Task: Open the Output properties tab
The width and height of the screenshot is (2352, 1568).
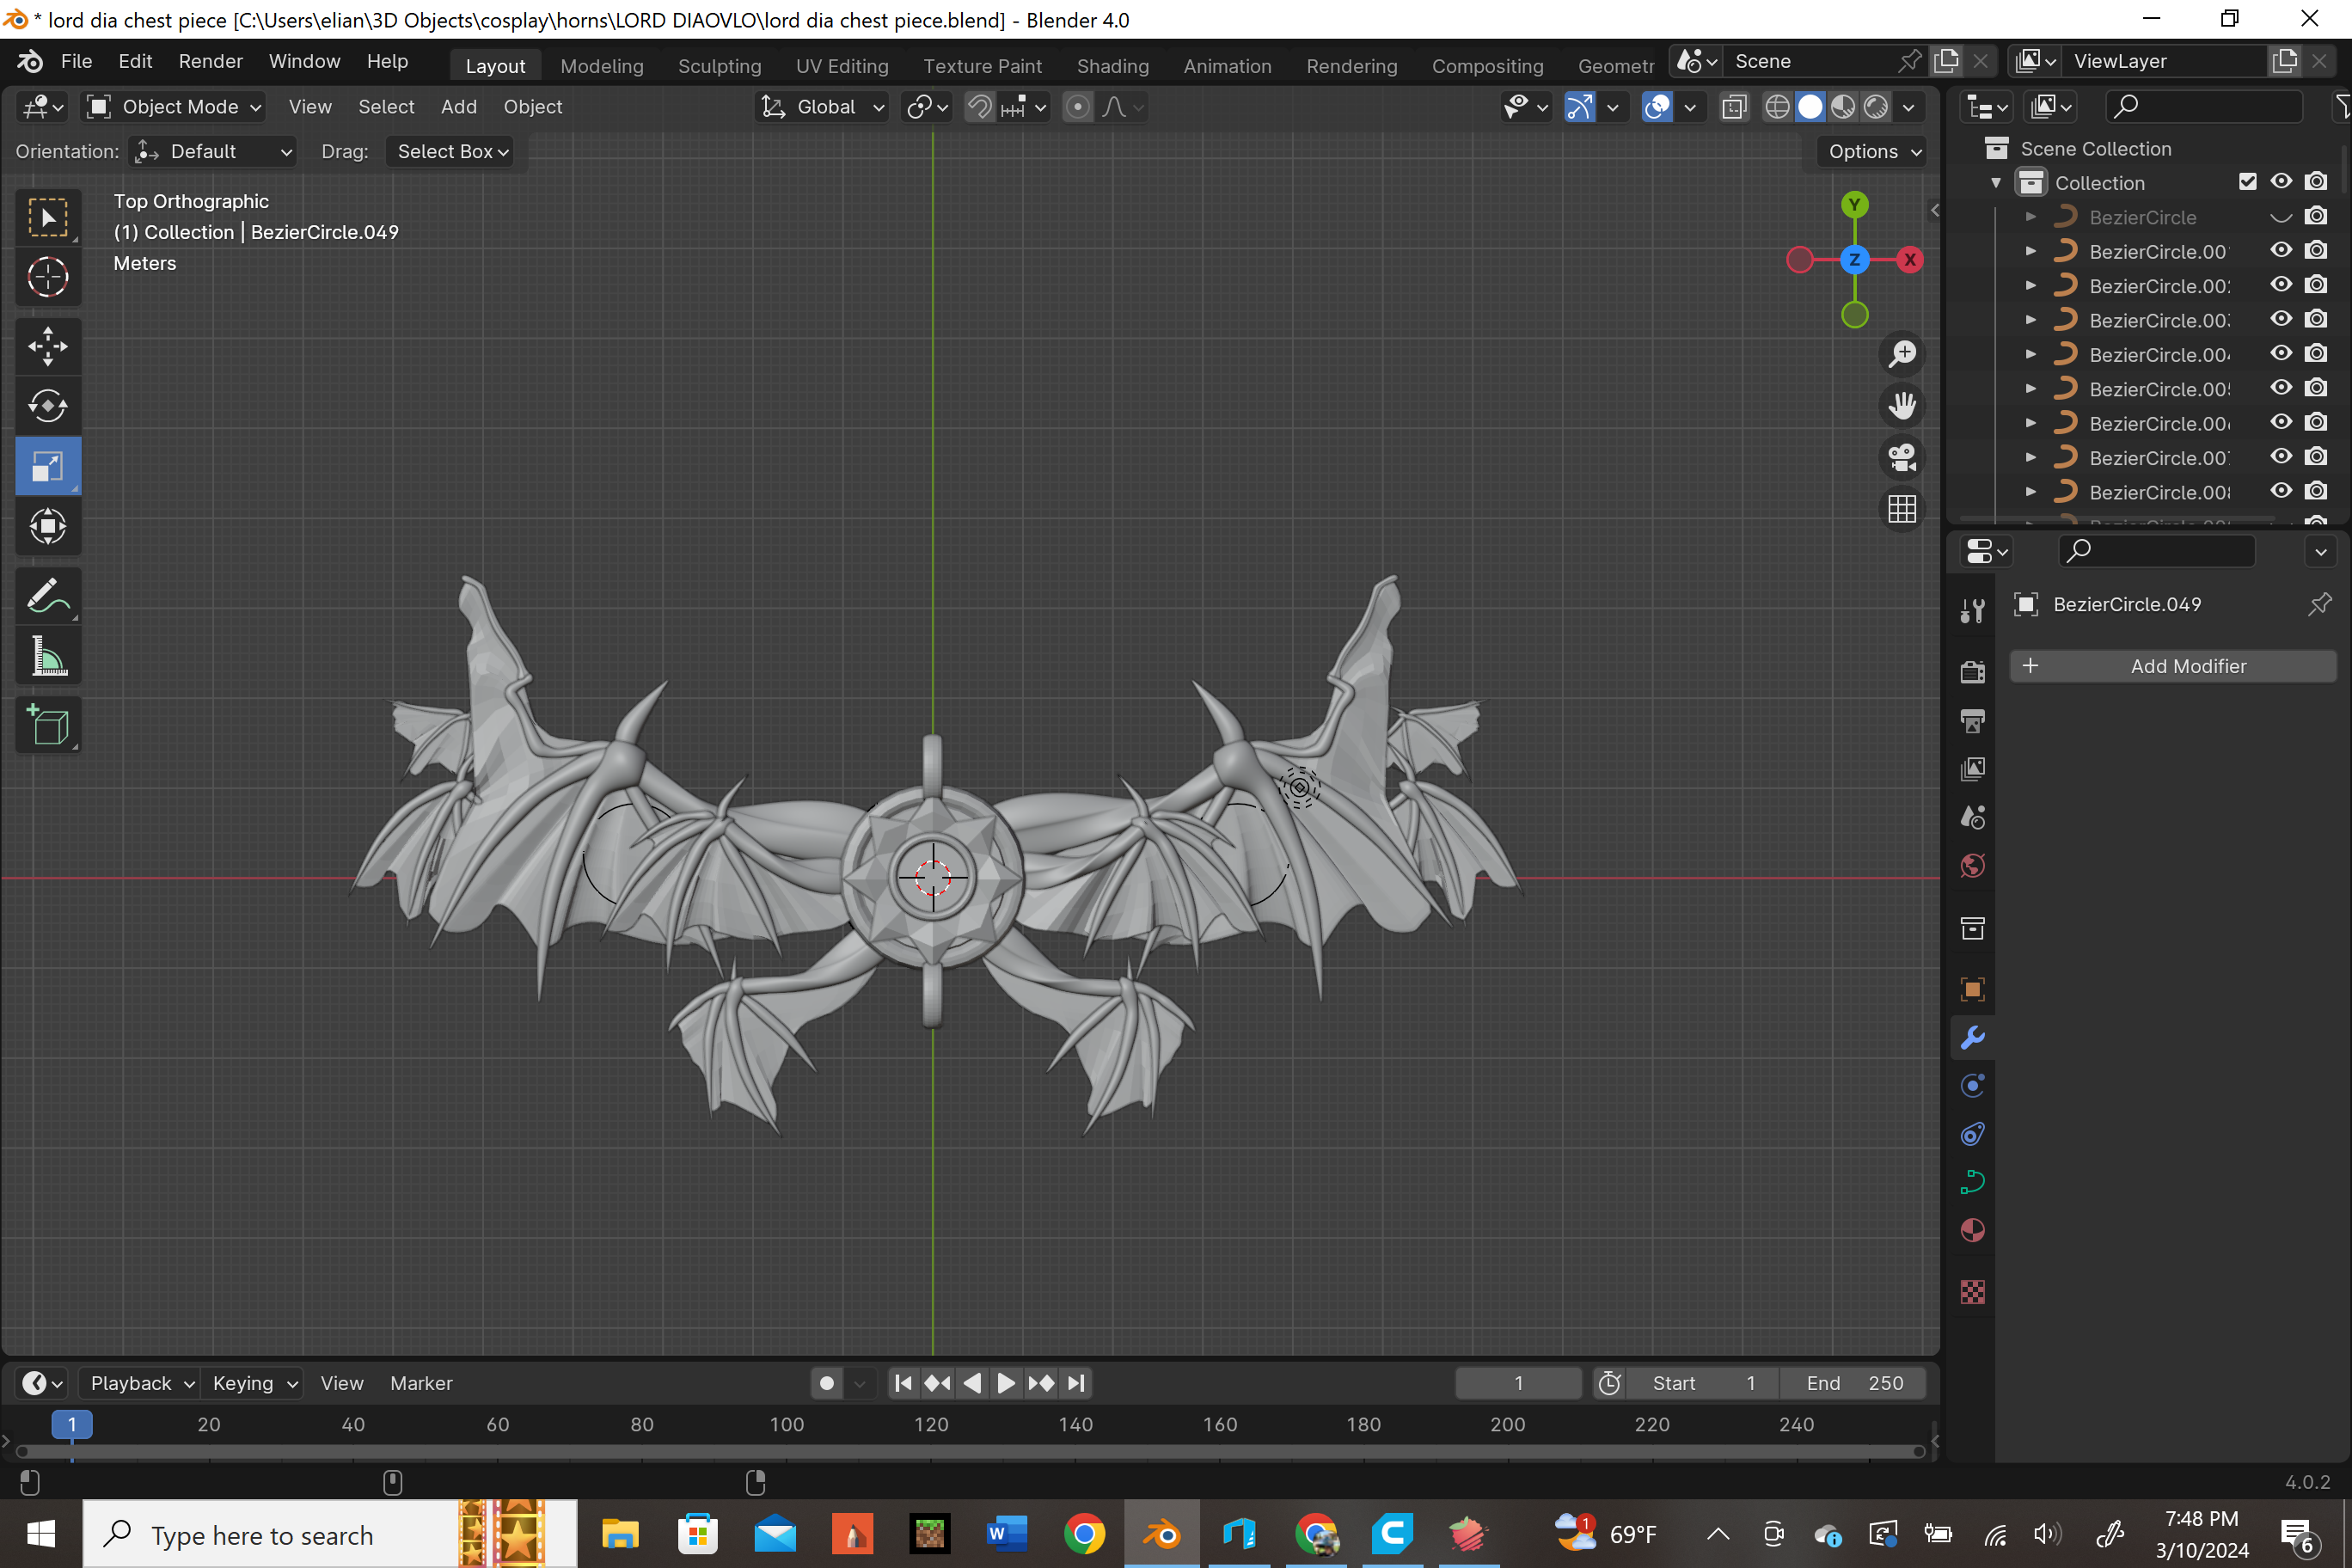Action: pyautogui.click(x=1972, y=720)
